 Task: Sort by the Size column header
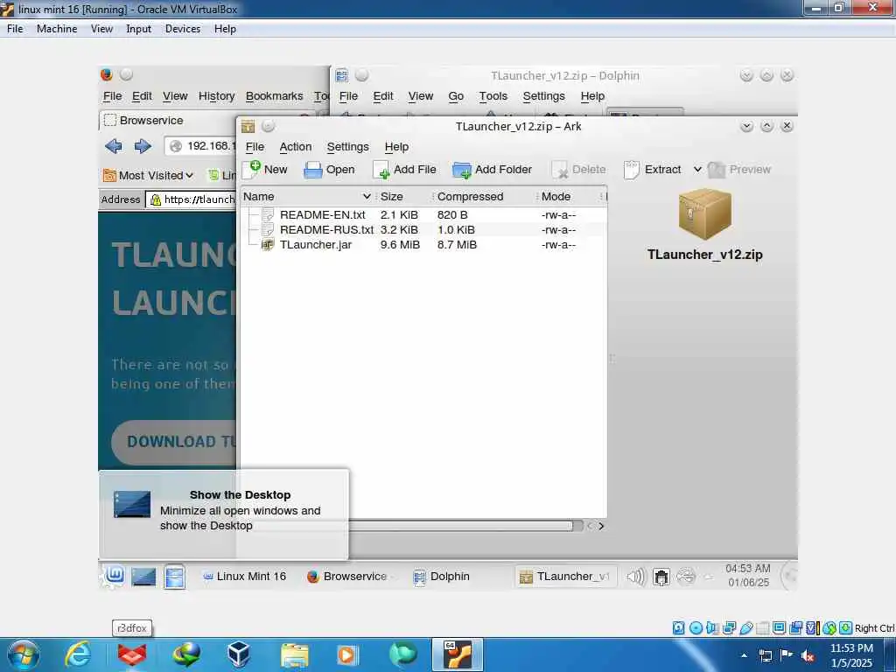(402, 197)
